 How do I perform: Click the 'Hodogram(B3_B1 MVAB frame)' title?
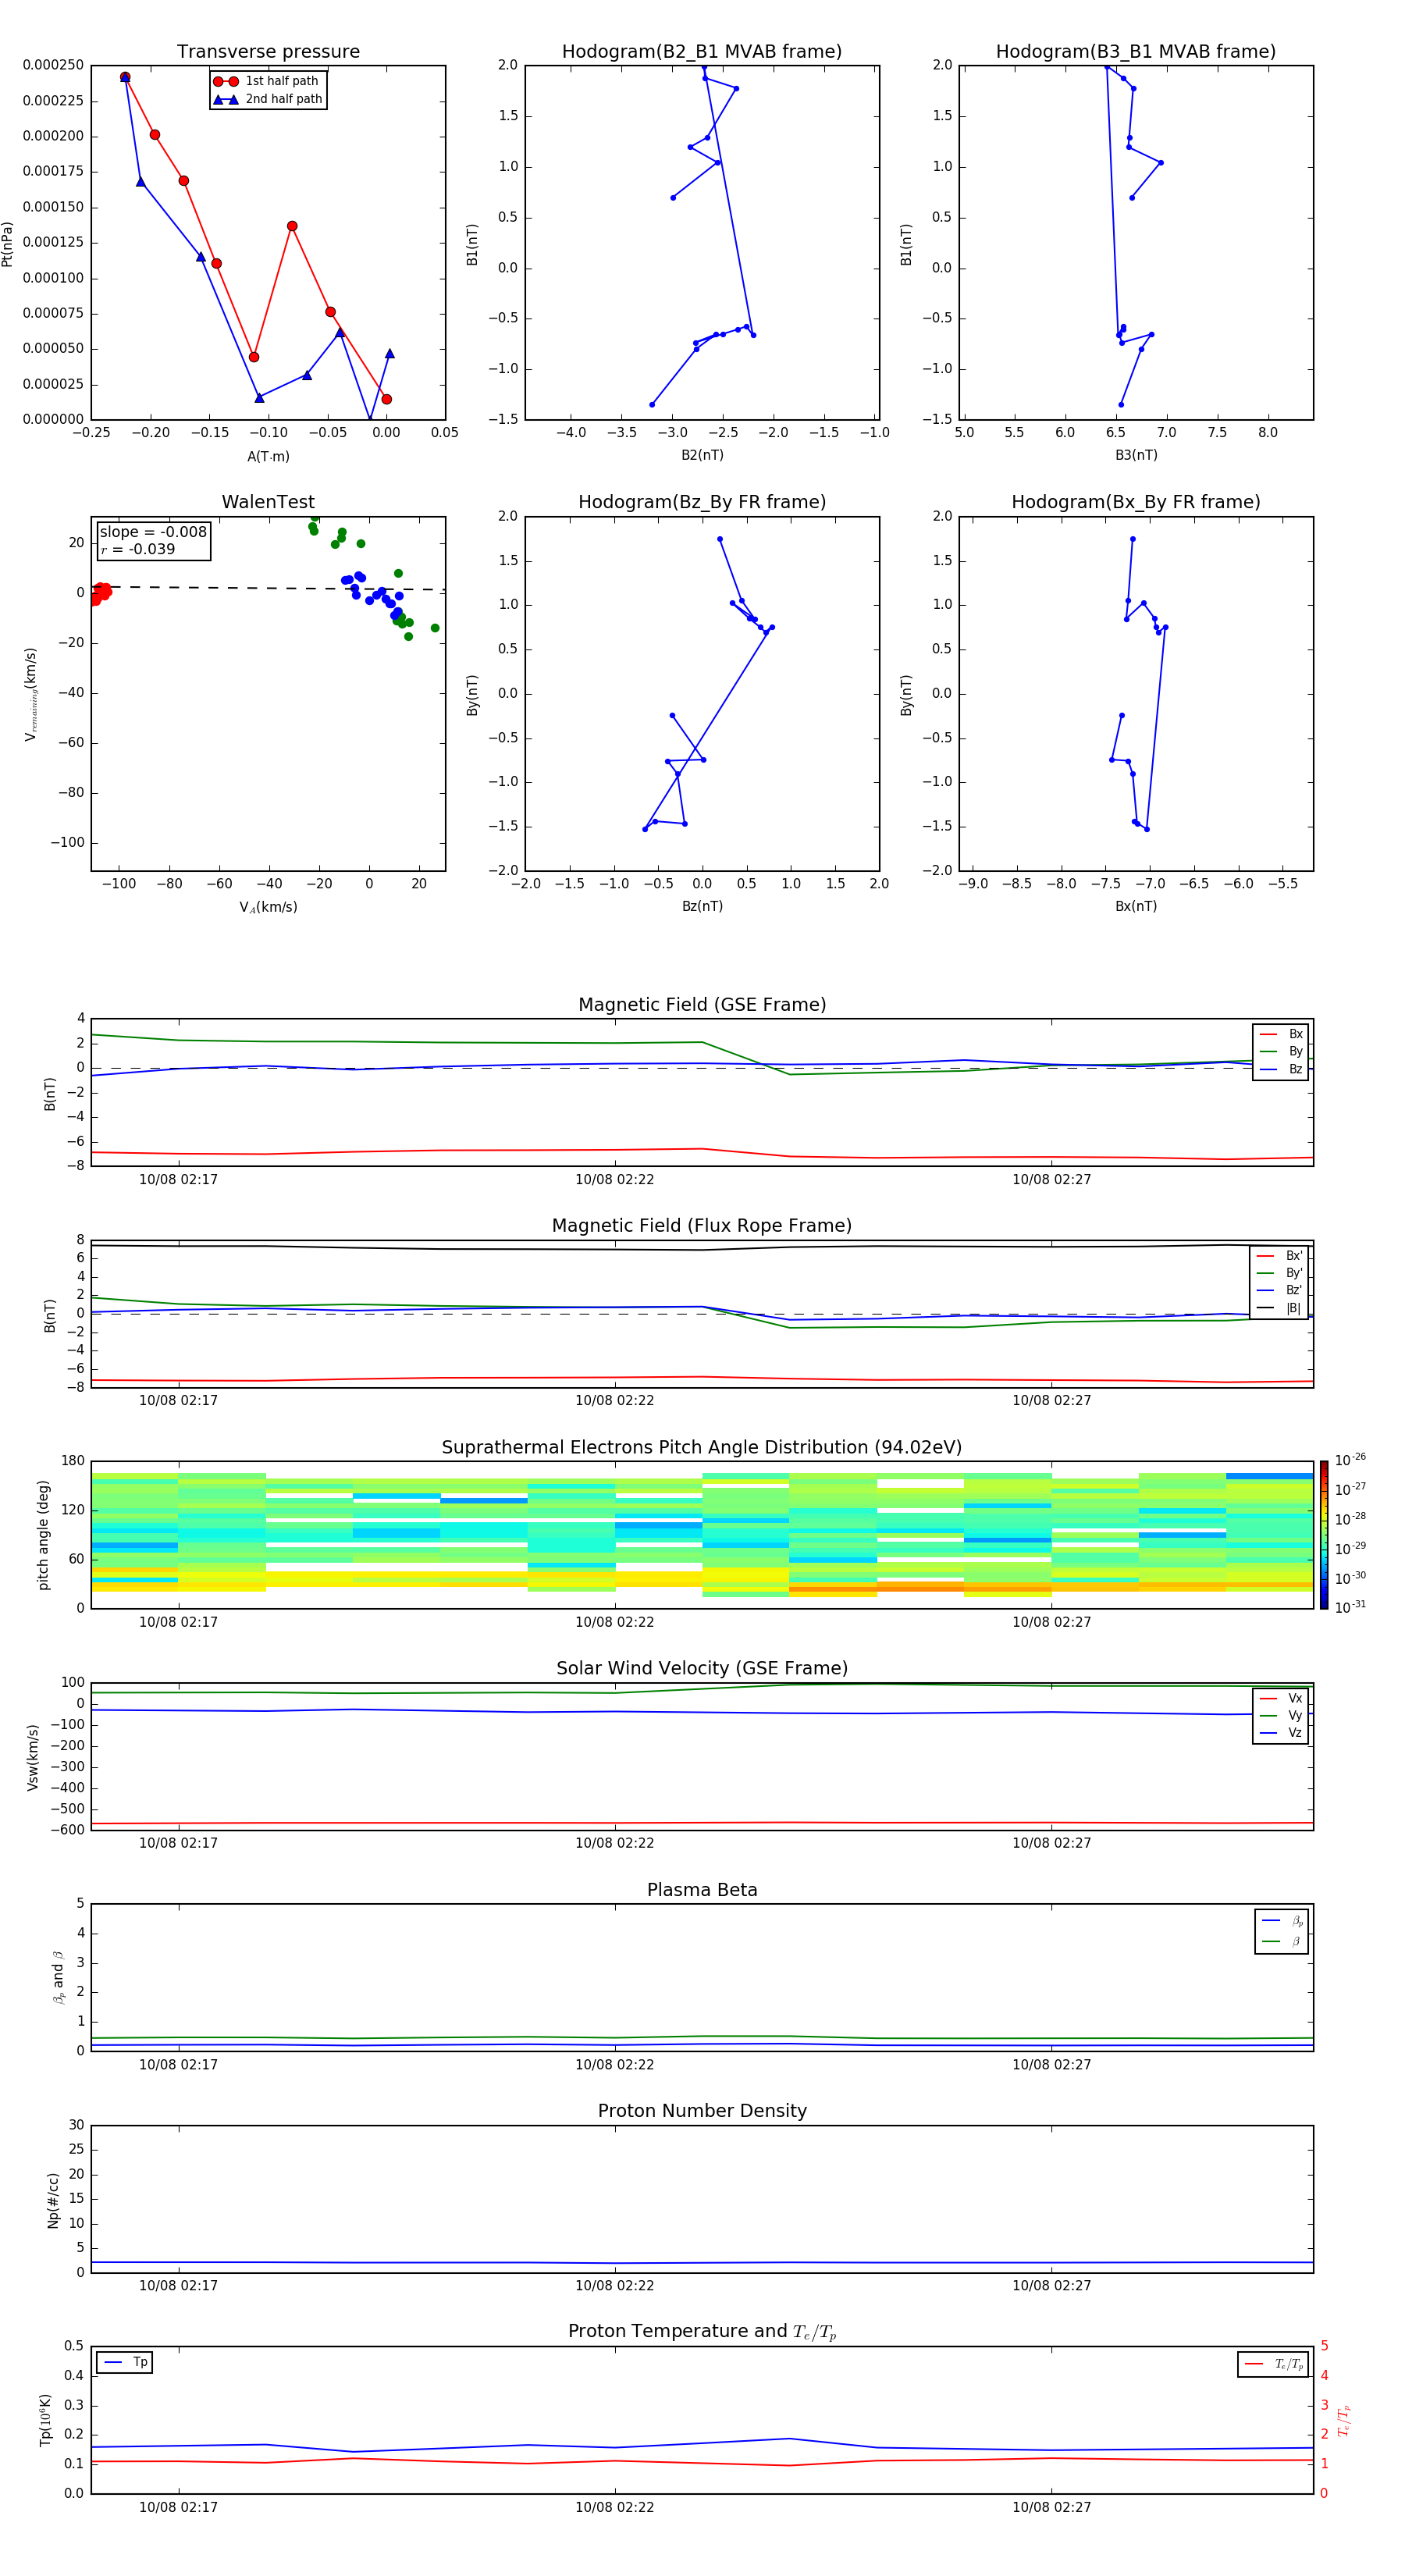point(1136,52)
